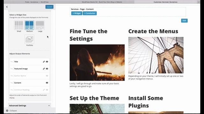
Task: Click the Author Byline element label
Action: point(20,76)
